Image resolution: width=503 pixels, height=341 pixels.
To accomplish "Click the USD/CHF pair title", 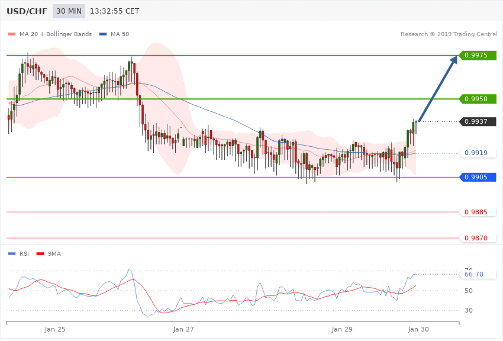I will tap(27, 12).
